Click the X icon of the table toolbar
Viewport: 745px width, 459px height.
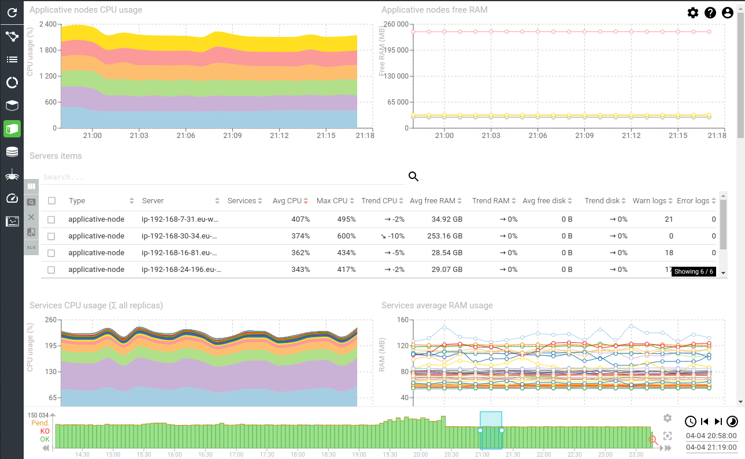(31, 217)
